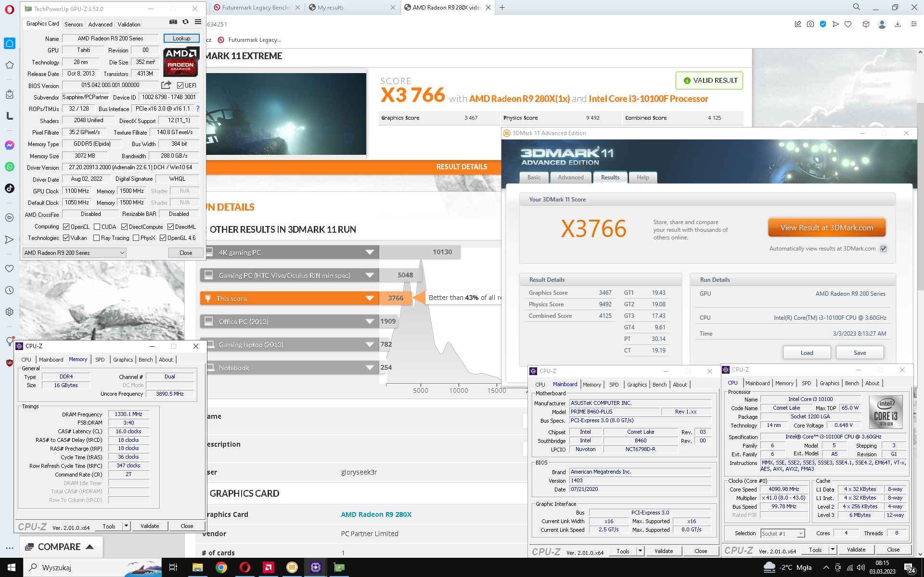Open the extensions cube icon

pyautogui.click(x=866, y=24)
